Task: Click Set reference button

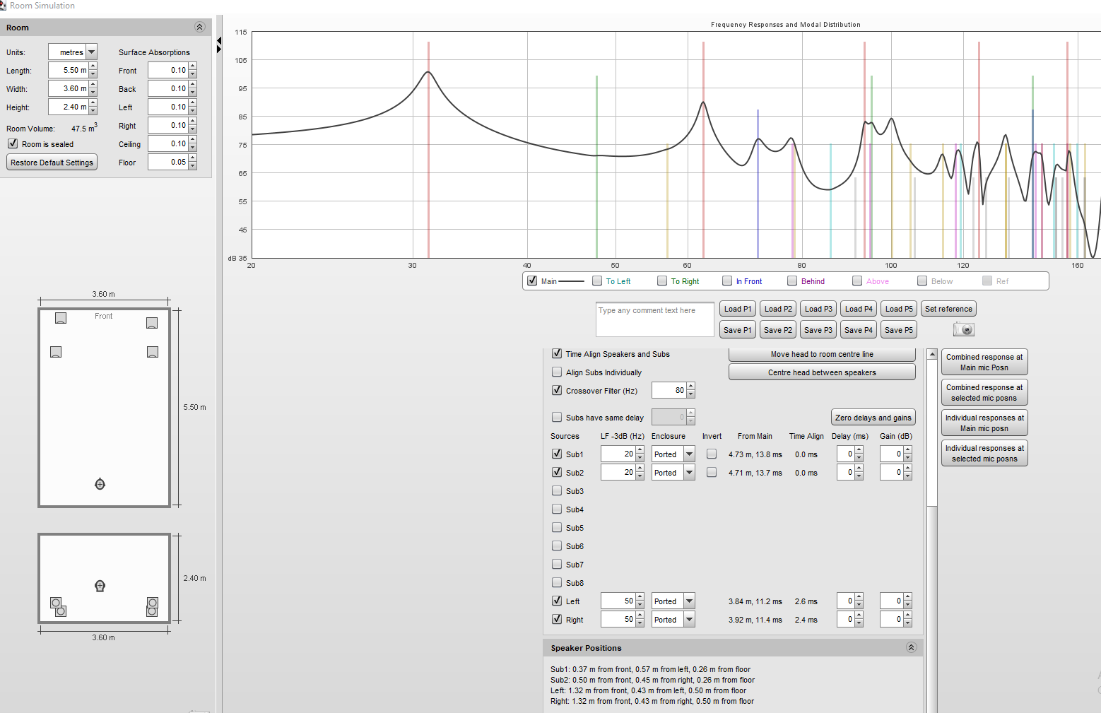Action: 948,309
